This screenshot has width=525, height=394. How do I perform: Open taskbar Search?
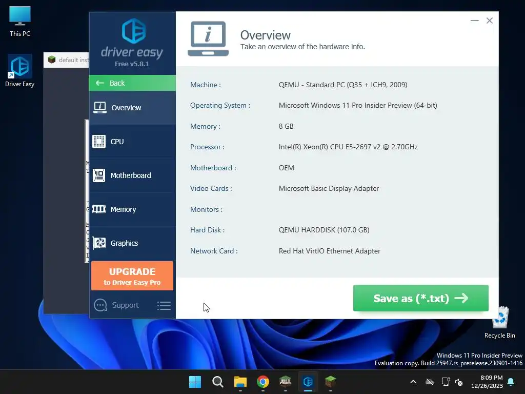pos(217,382)
